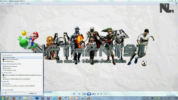
Task: Click the Windows Start orb
Action: click(x=3, y=98)
